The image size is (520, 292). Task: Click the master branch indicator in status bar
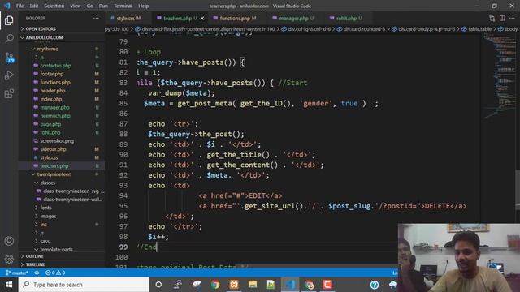16,273
